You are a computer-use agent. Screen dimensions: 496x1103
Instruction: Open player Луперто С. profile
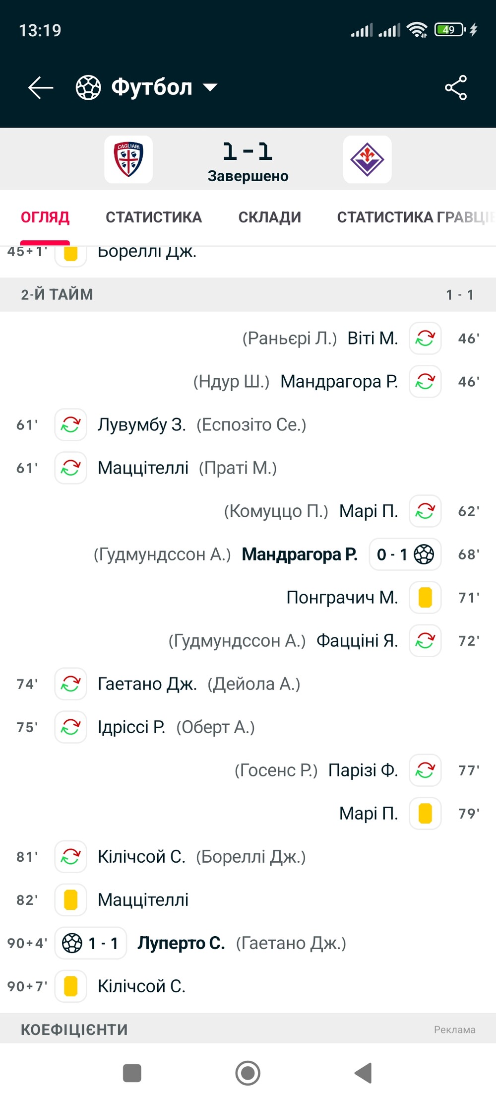tap(181, 943)
